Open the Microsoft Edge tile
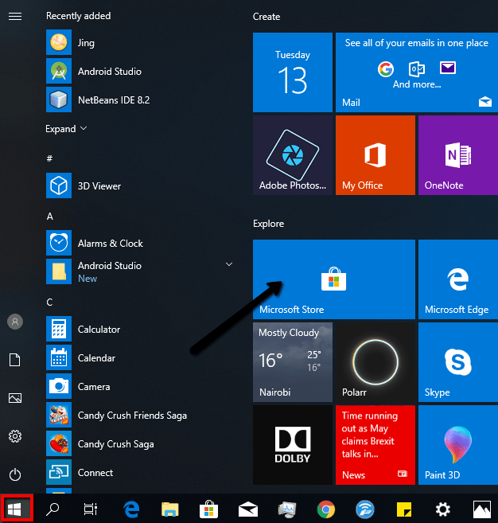 (x=458, y=279)
